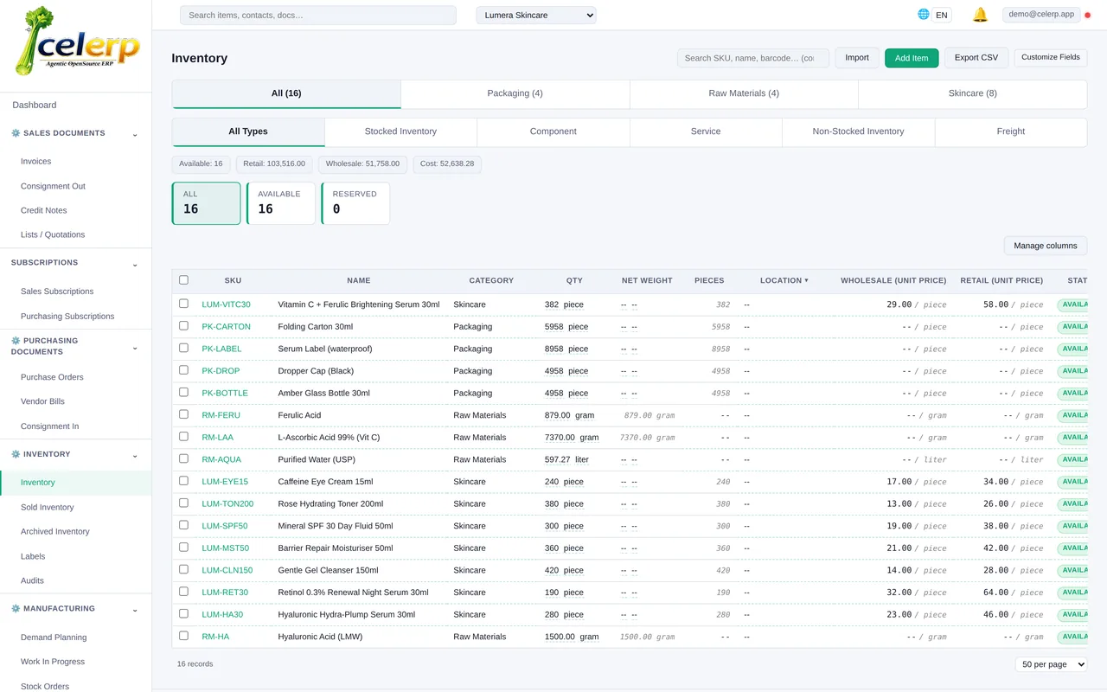This screenshot has height=692, width=1107.
Task: Open the LUM-VITC30 SKU link
Action: 226,304
